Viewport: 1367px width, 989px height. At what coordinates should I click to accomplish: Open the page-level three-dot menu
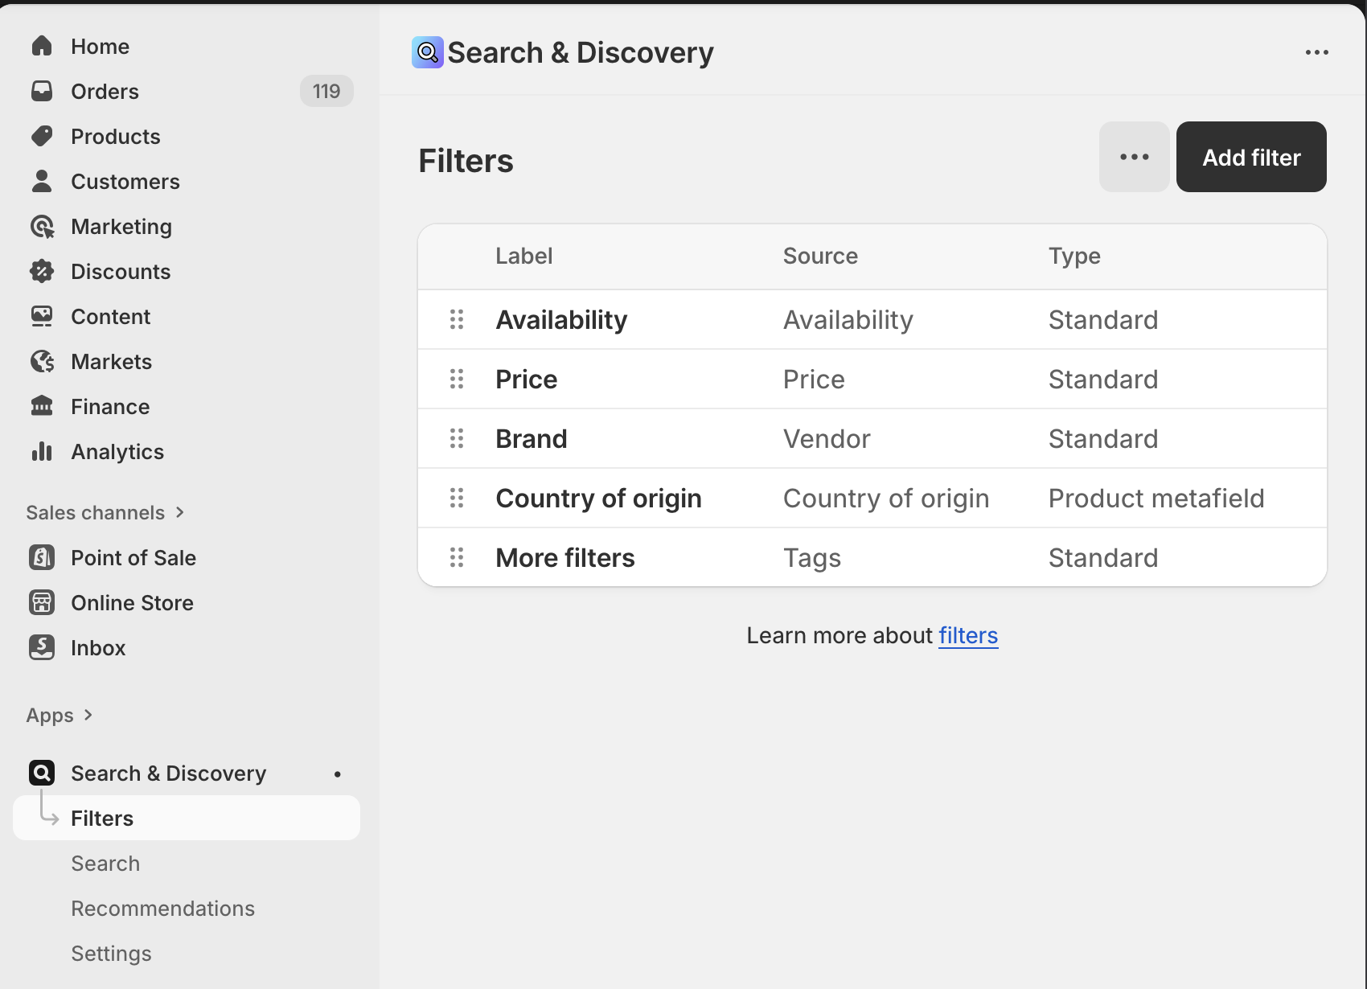(1316, 53)
